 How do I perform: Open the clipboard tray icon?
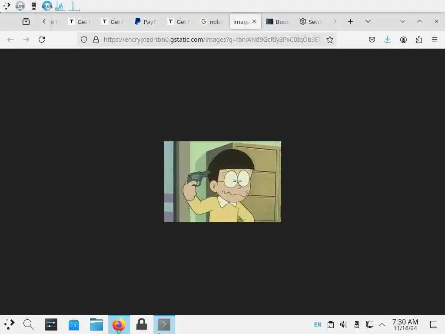[x=331, y=324]
